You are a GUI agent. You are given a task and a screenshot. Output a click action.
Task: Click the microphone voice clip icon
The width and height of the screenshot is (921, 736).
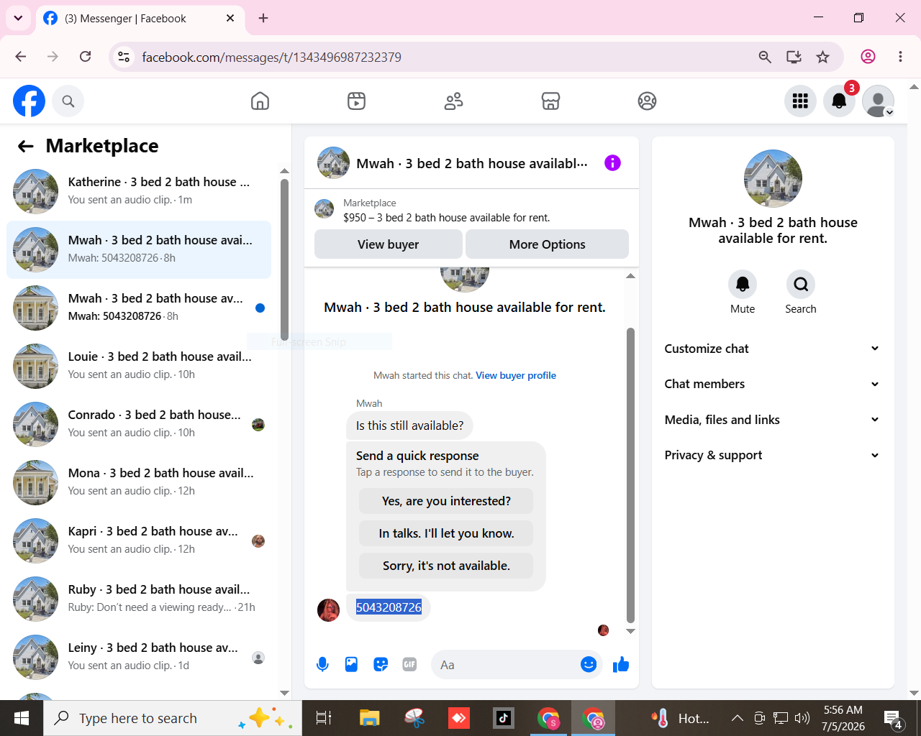(x=322, y=665)
